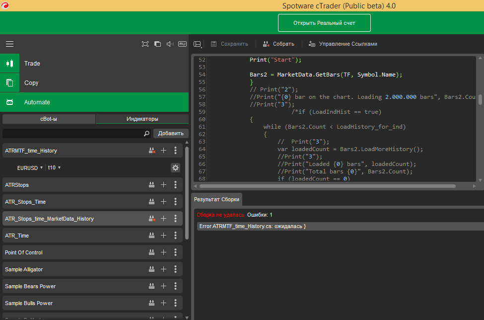
Task: Switch to the Trade section
Action: 94,63
